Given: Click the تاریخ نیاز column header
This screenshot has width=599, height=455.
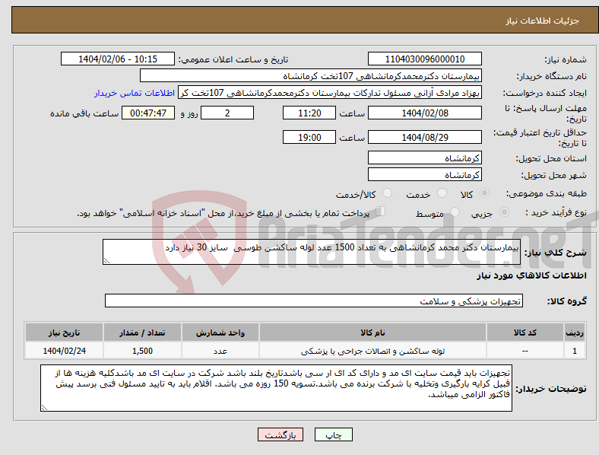Looking at the screenshot, I should [x=64, y=332].
